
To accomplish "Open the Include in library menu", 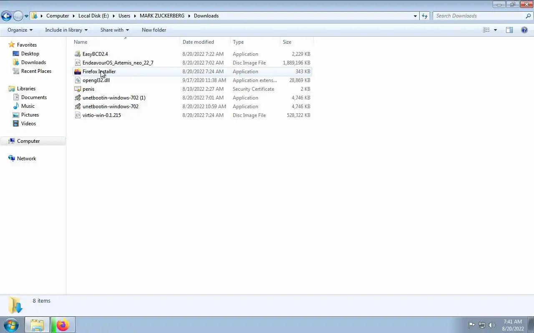I will coord(66,30).
